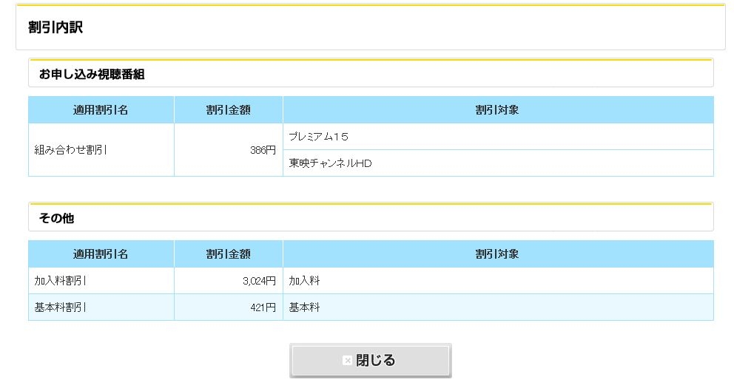Click 割引対象 column header in first table
This screenshot has height=388, width=734.
click(497, 110)
